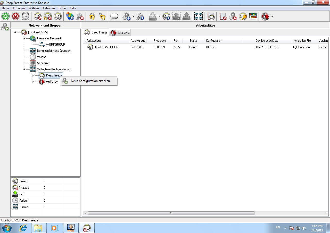Image resolution: width=330 pixels, height=233 pixels.
Task: Open the Windows Start menu
Action: [x=7, y=228]
